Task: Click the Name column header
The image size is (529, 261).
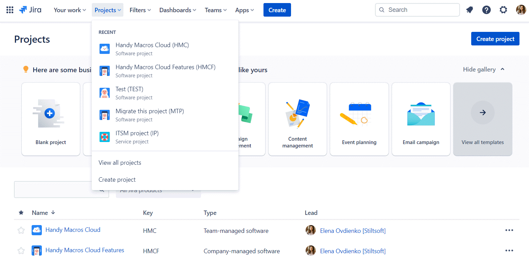Action: click(40, 213)
